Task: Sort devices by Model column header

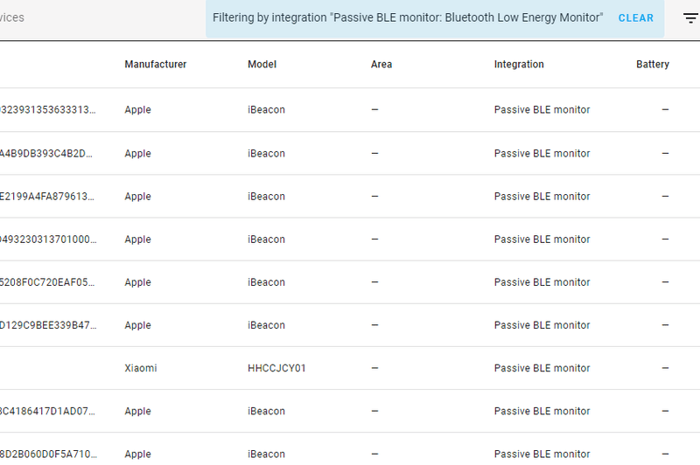Action: (x=262, y=65)
